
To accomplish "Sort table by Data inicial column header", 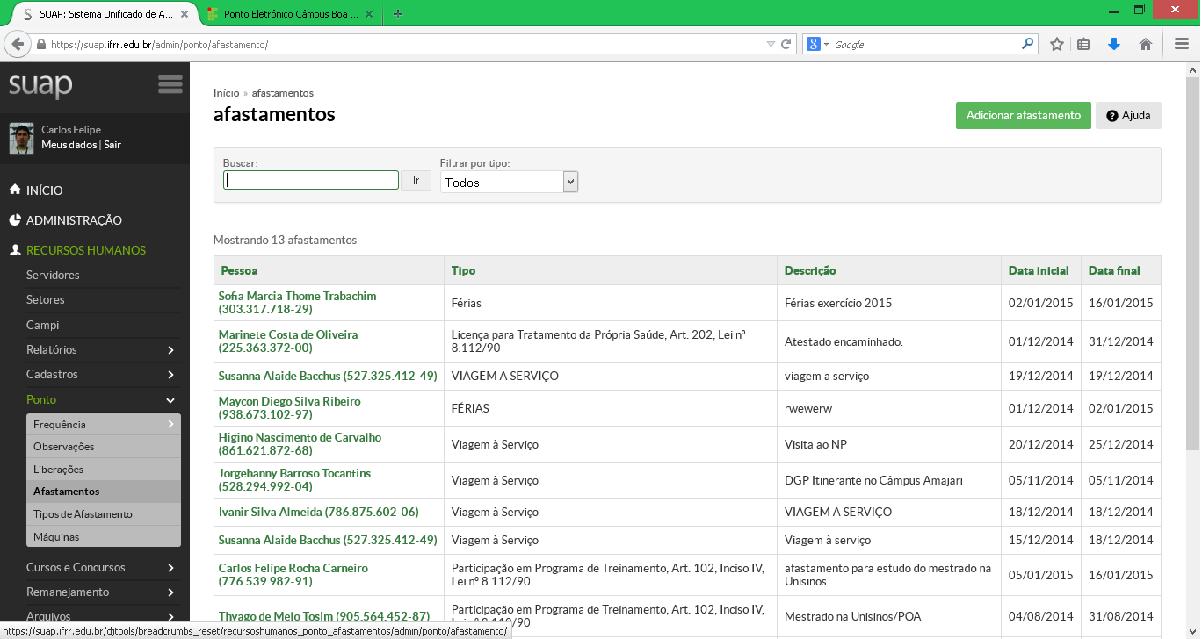I will click(1039, 270).
